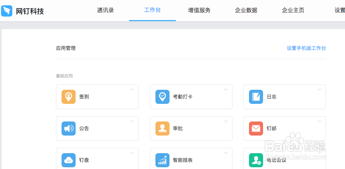This screenshot has height=169, width=345.
Task: Open the 钉盘 cloud icon
Action: (x=69, y=160)
